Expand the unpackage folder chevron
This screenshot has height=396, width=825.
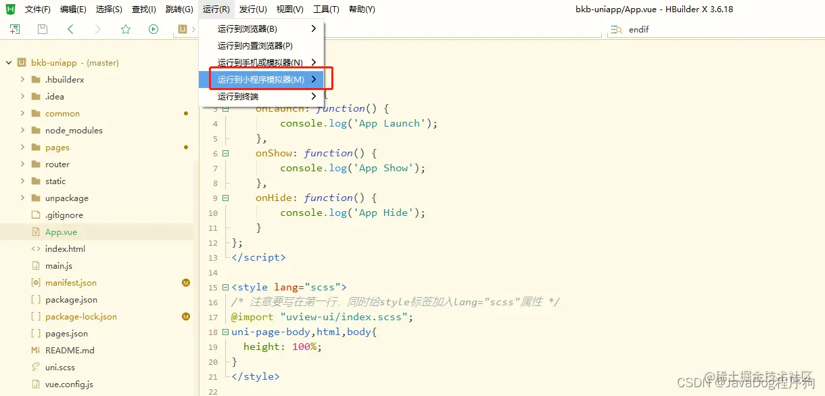22,198
